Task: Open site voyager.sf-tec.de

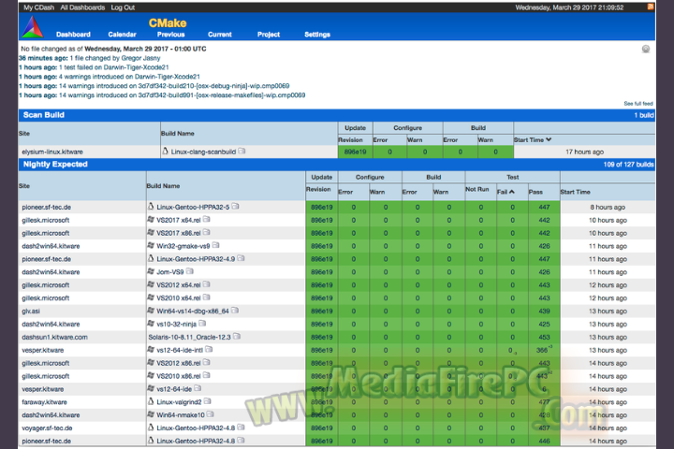Action: click(48, 427)
